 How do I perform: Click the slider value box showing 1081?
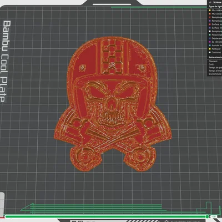214,216
